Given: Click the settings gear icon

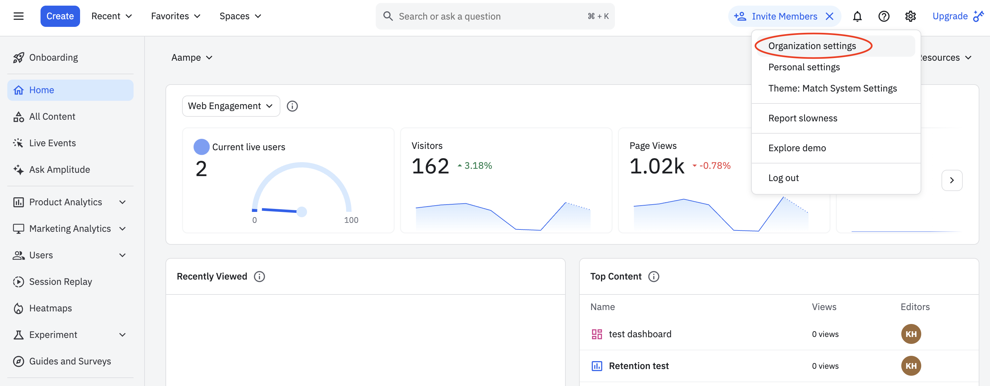Looking at the screenshot, I should pos(910,16).
